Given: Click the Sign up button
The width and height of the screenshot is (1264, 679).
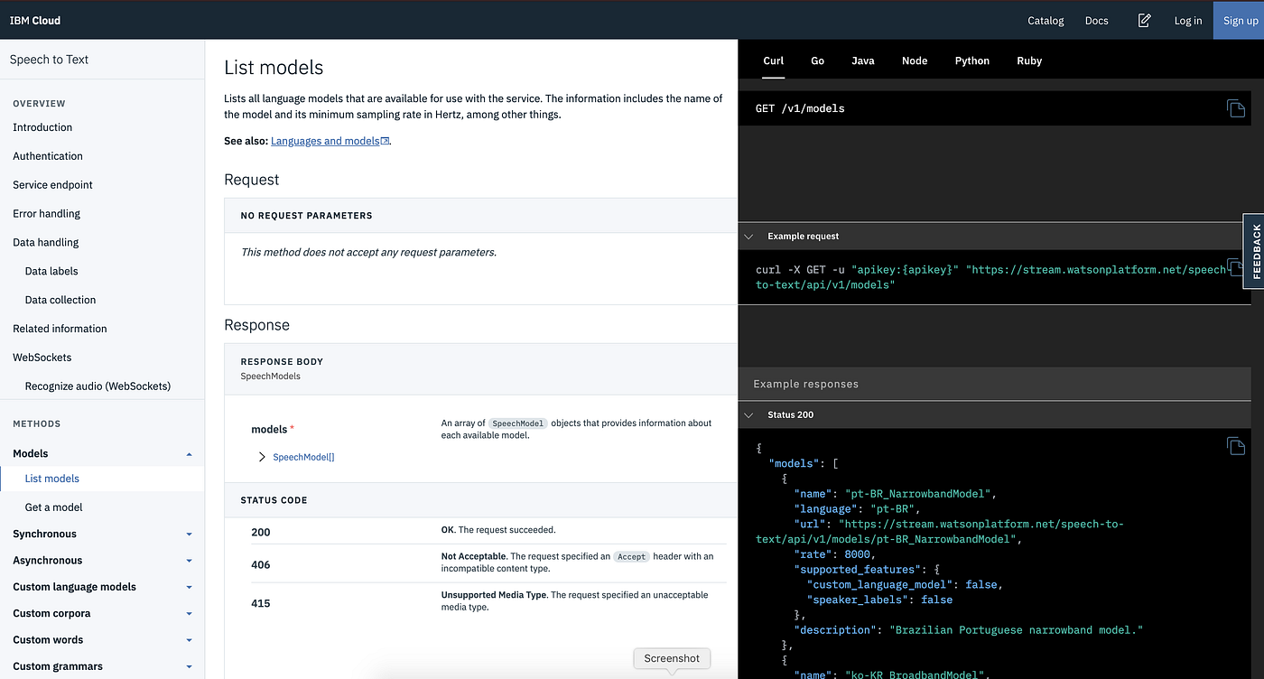Looking at the screenshot, I should (x=1241, y=20).
